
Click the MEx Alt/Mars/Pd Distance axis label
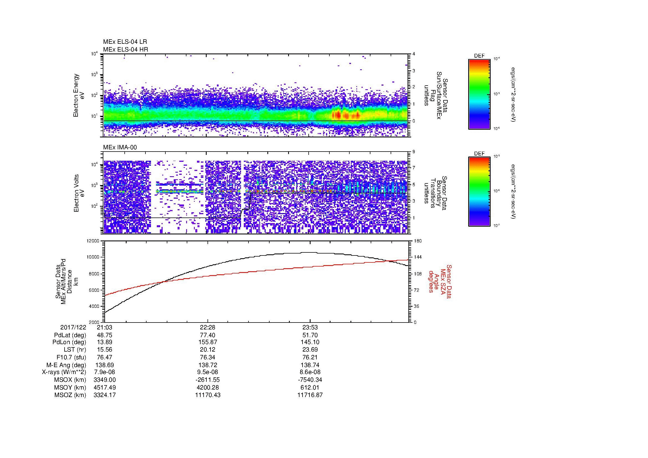click(66, 281)
